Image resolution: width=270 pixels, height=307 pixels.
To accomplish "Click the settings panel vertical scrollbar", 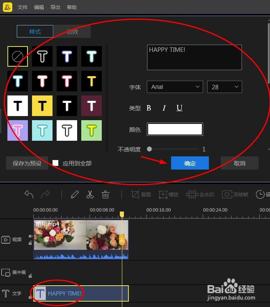I will [269, 54].
